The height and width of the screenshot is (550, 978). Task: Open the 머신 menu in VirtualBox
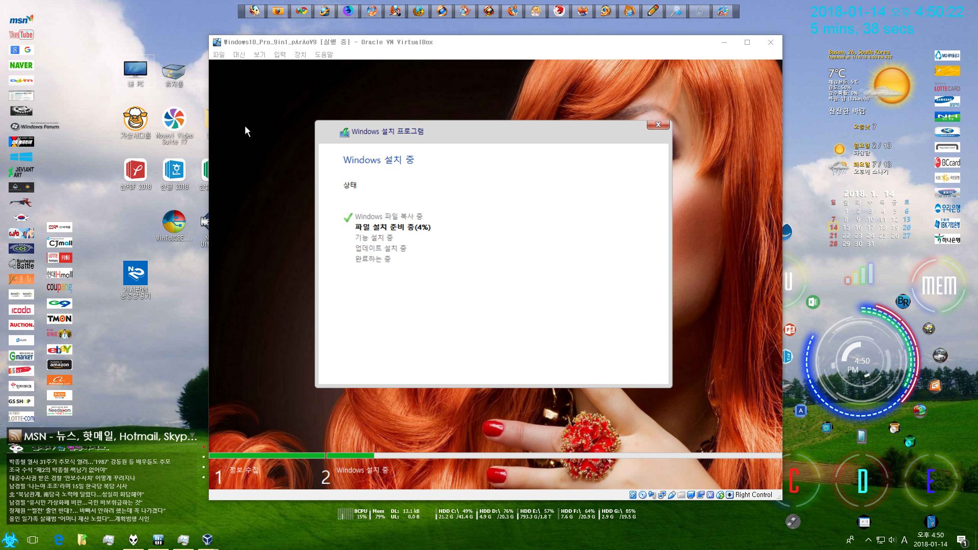pyautogui.click(x=239, y=54)
